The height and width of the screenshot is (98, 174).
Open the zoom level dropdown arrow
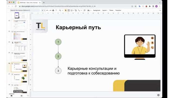point(62,10)
